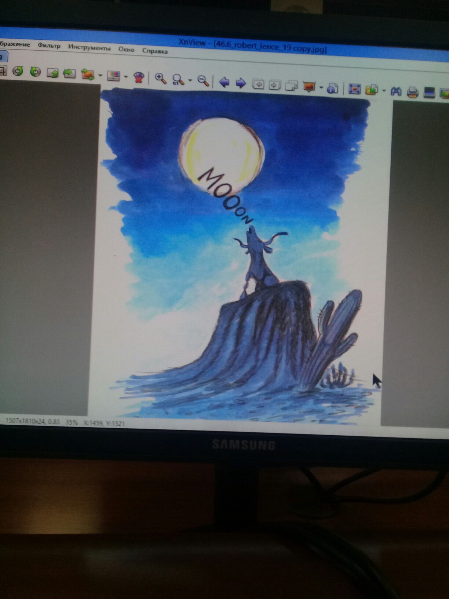
Task: Click the convert icon at the toolbar end
Action: tap(444, 93)
